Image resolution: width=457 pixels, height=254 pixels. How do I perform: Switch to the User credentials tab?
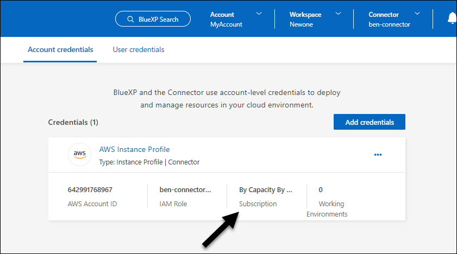(139, 49)
